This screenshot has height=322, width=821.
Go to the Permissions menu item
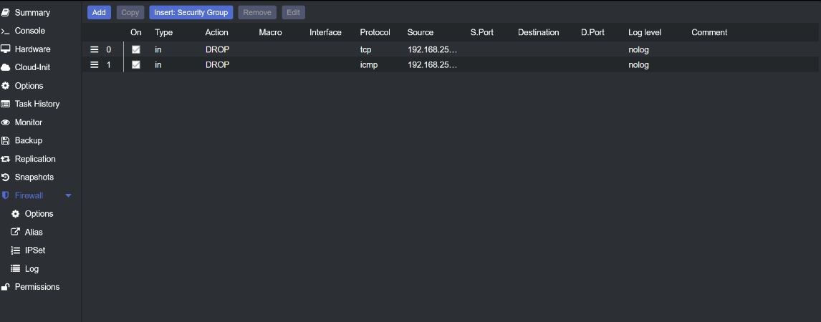coord(37,287)
